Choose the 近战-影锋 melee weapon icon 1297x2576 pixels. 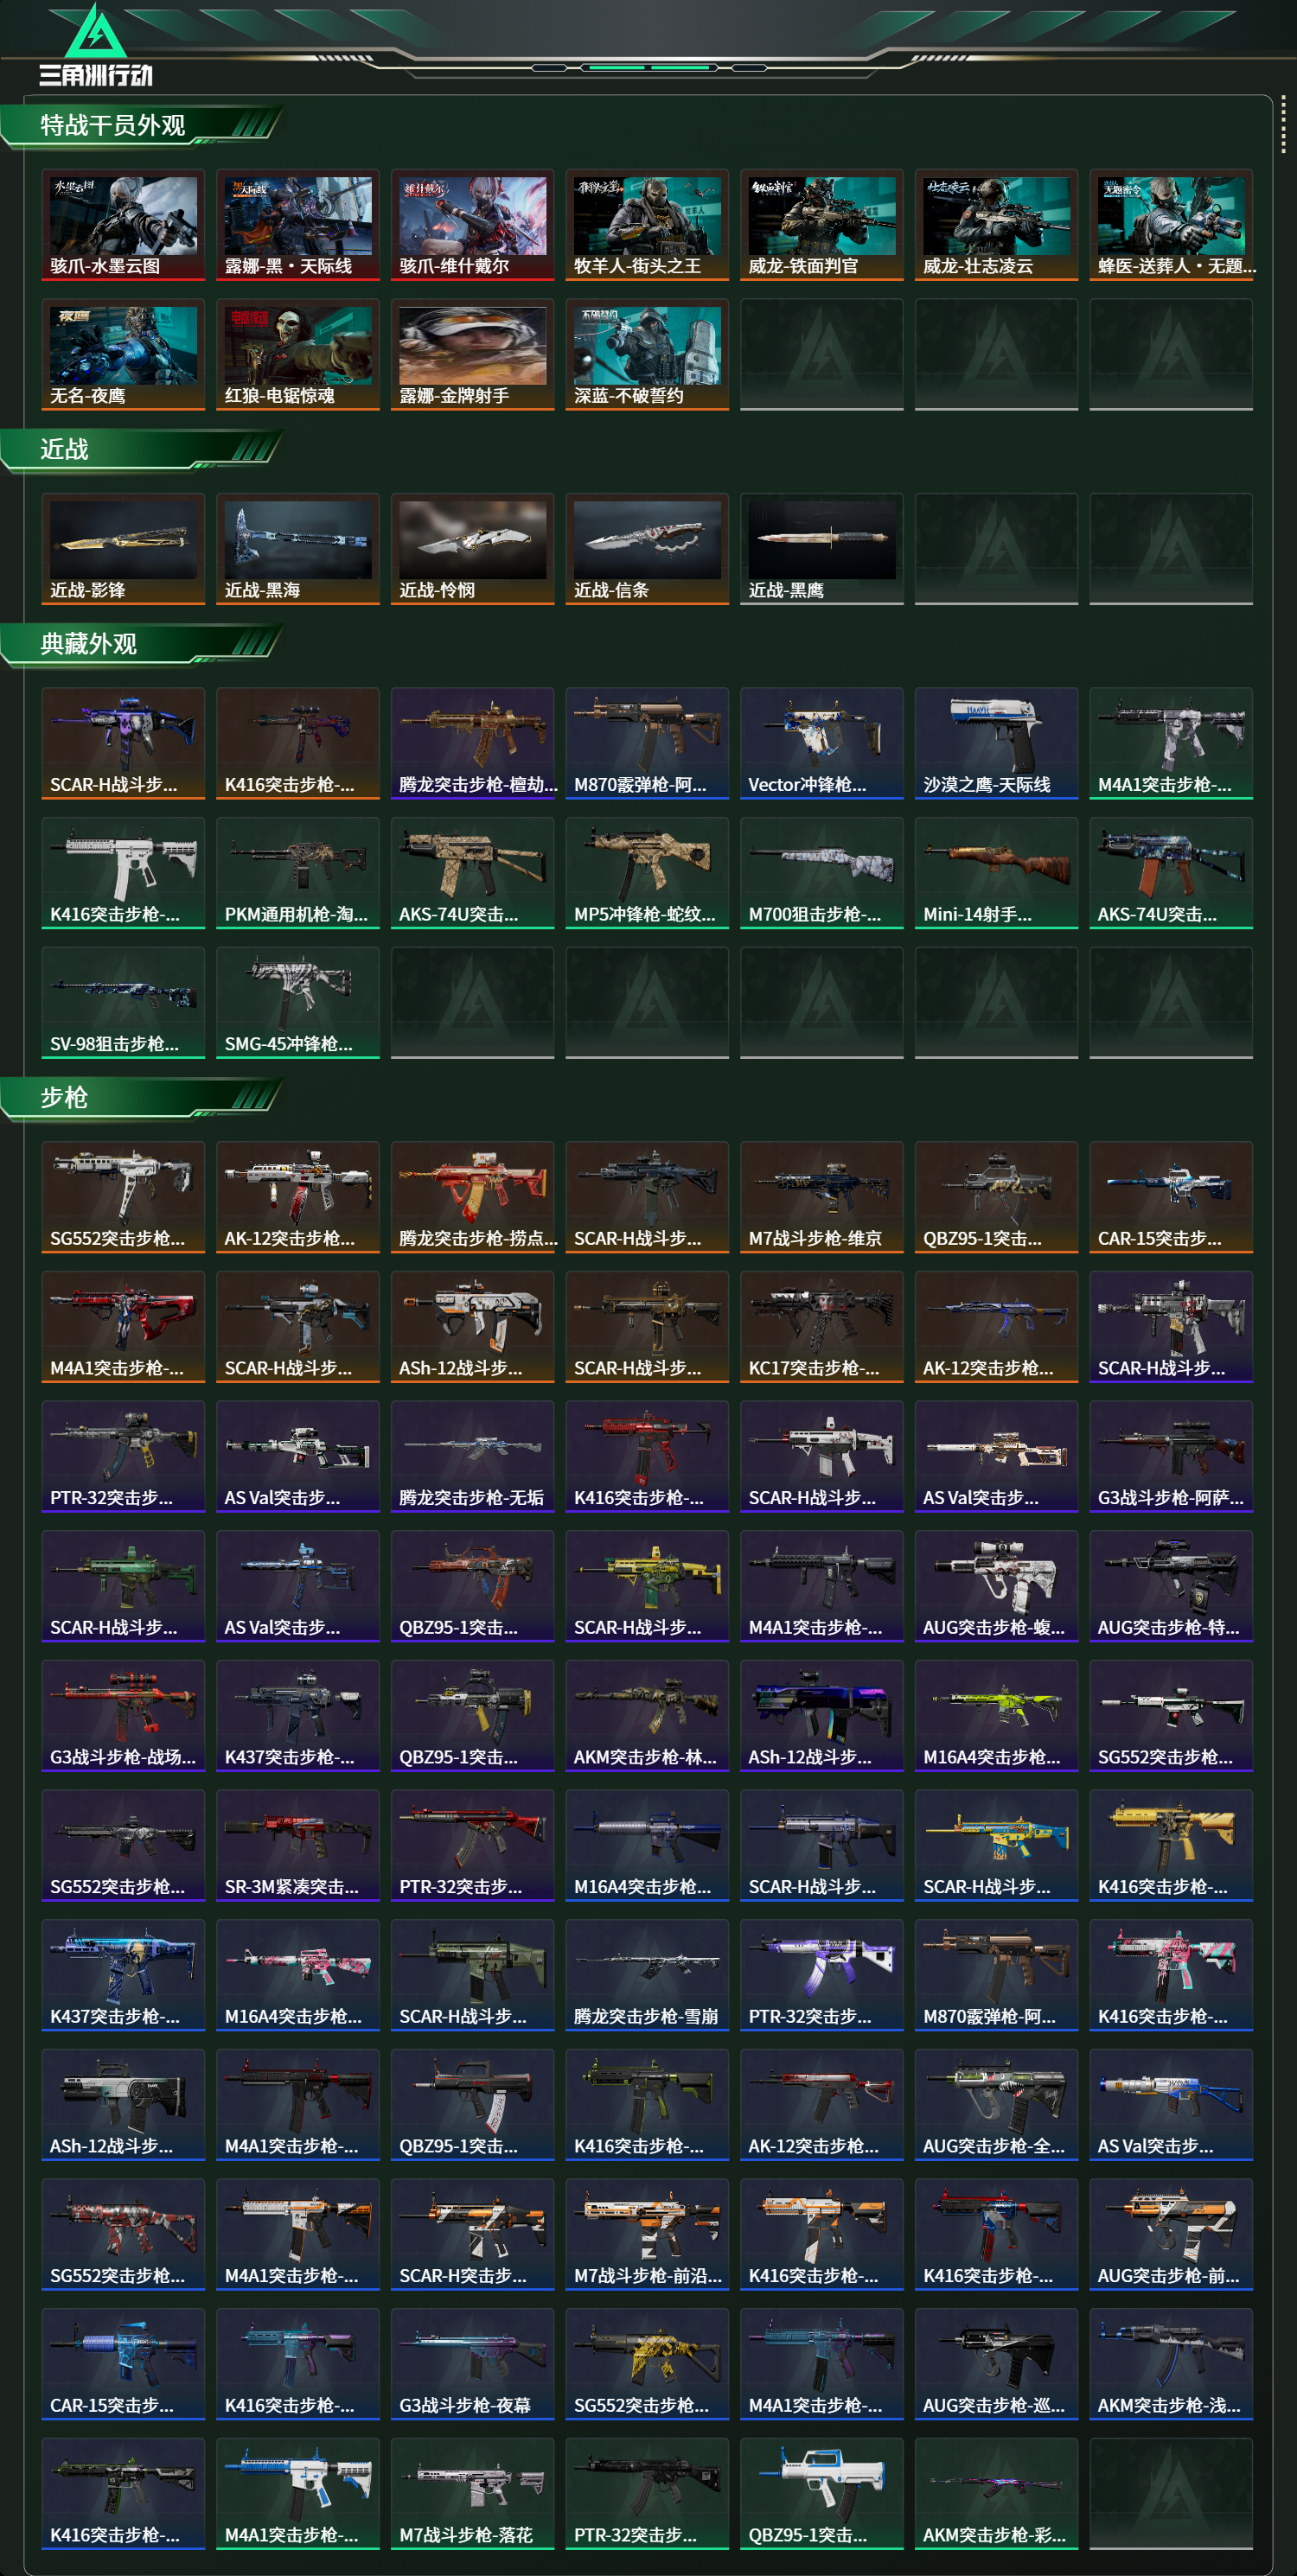pyautogui.click(x=123, y=548)
